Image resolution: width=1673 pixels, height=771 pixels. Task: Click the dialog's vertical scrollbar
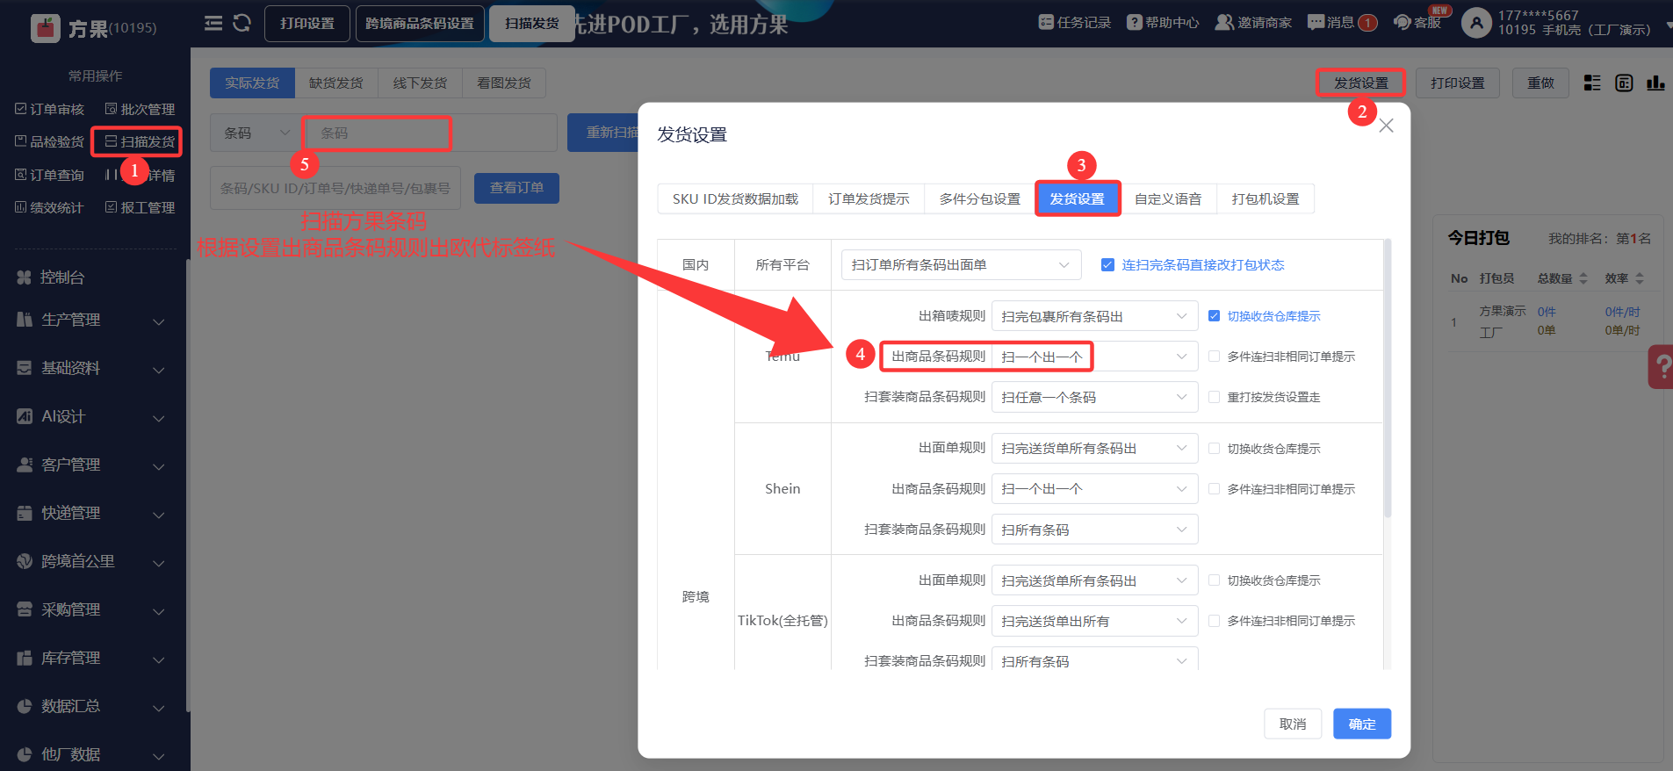(1388, 378)
